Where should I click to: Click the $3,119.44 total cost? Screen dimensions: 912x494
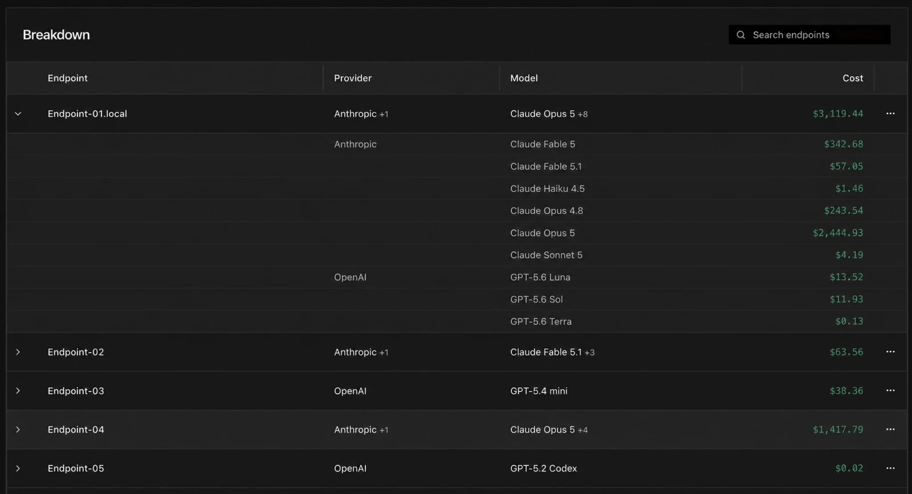tap(838, 114)
